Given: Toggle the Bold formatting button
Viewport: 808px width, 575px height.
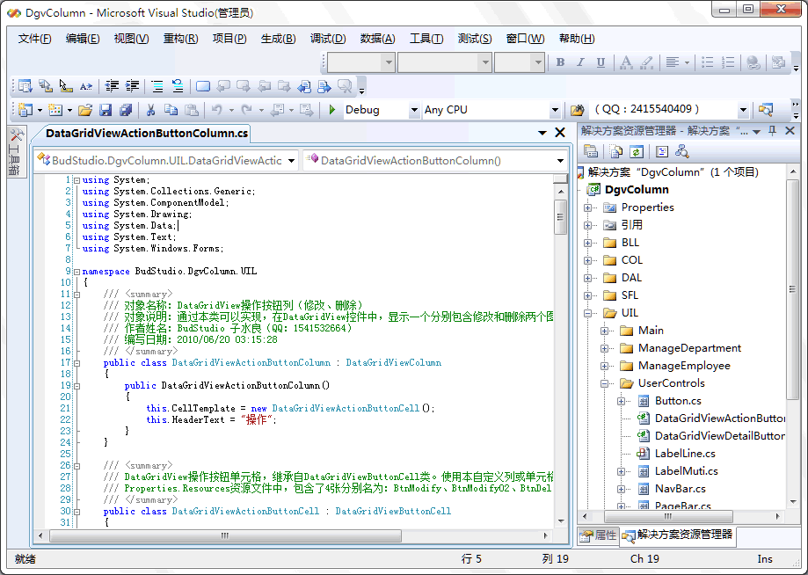Looking at the screenshot, I should 560,62.
